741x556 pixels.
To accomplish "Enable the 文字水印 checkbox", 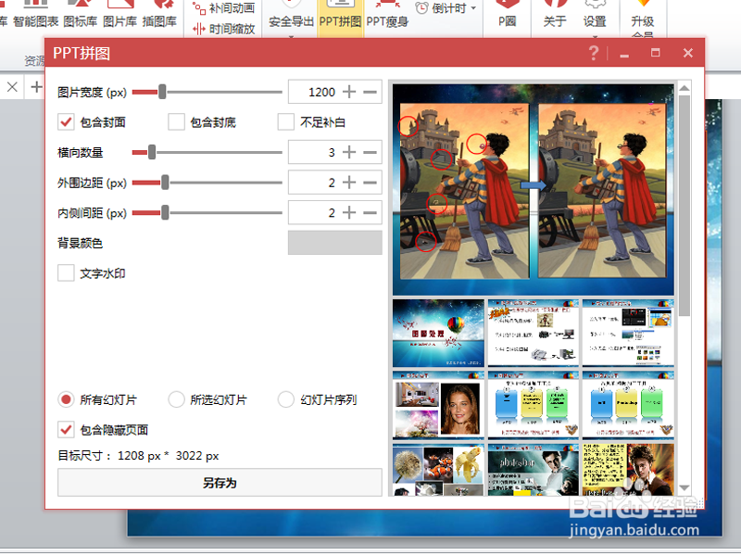I will (x=66, y=272).
